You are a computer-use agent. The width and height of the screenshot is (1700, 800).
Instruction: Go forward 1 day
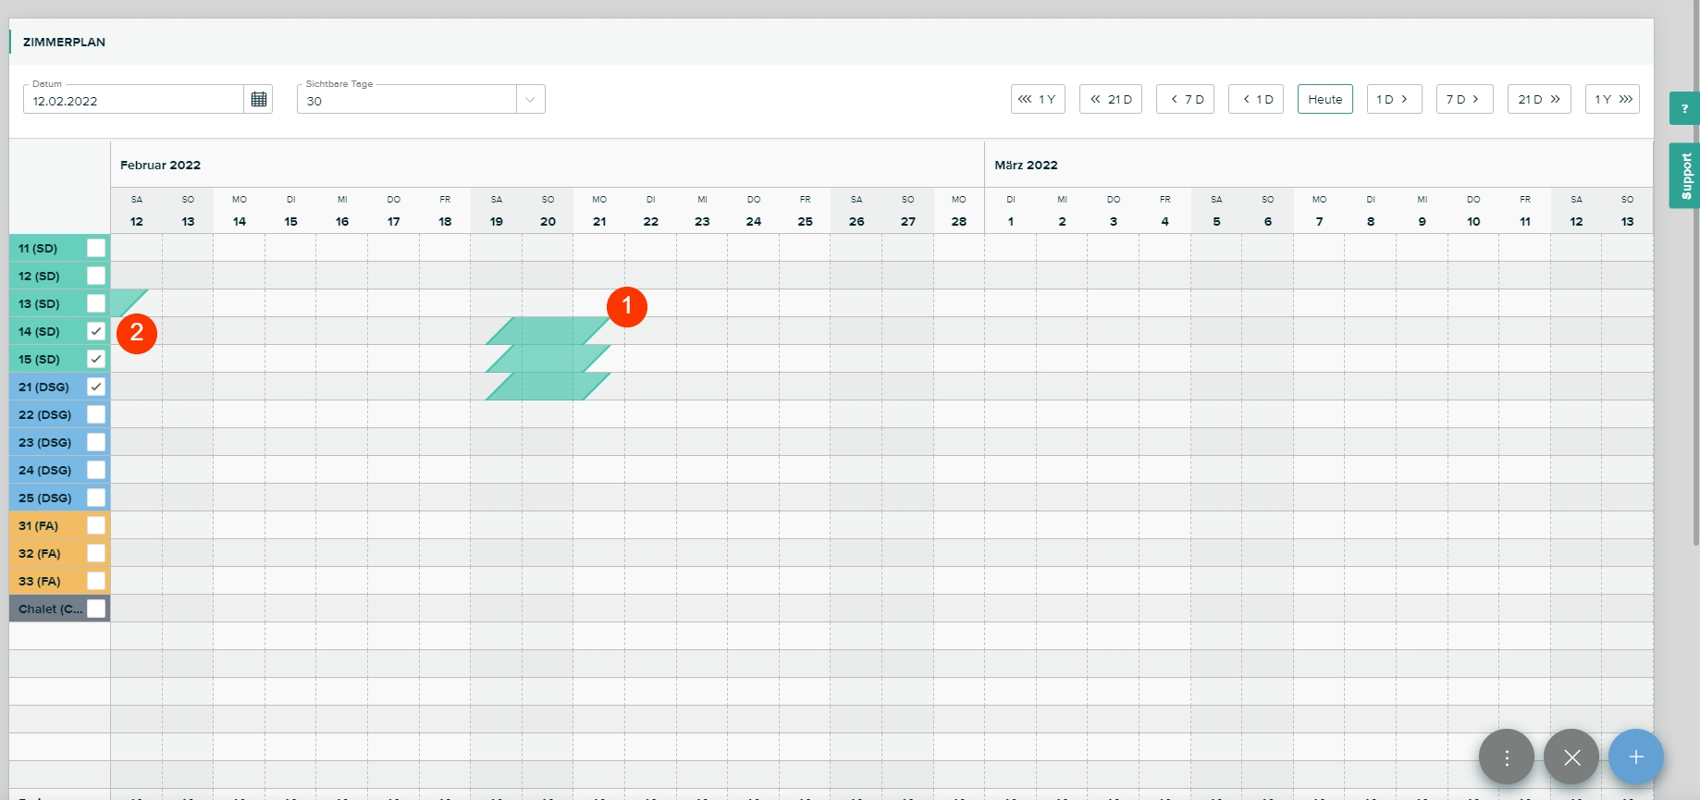pos(1393,99)
